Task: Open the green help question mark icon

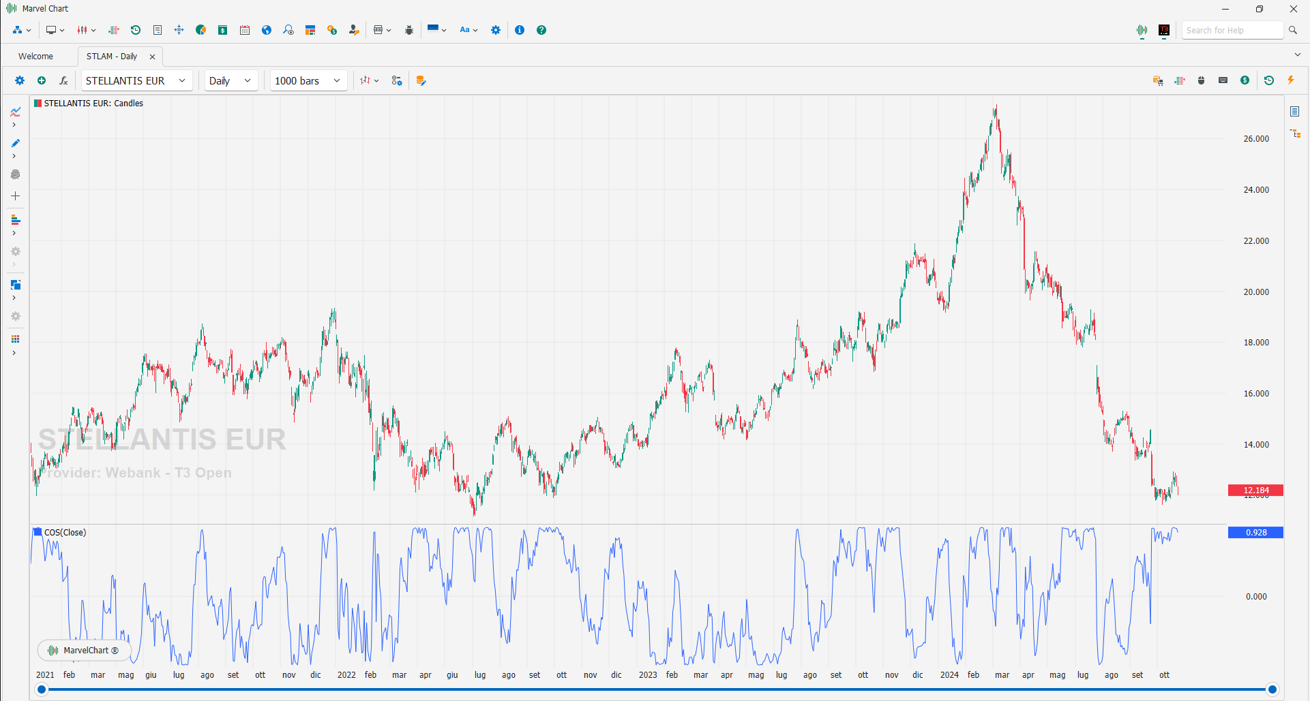Action: coord(541,30)
